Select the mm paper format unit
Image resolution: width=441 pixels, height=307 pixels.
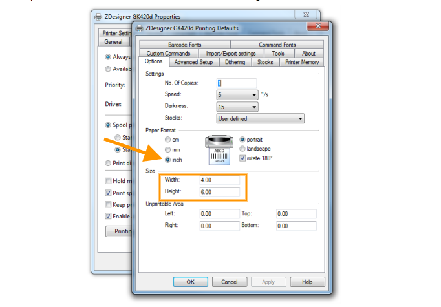(x=167, y=149)
